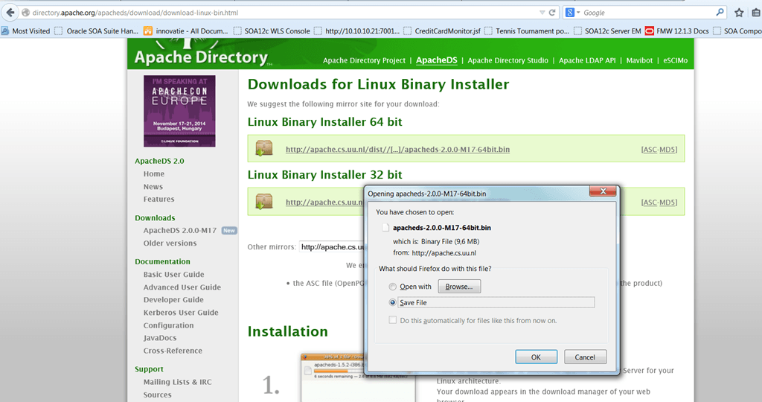Open the ApacheDS navigation tab
This screenshot has height=402, width=762.
436,60
